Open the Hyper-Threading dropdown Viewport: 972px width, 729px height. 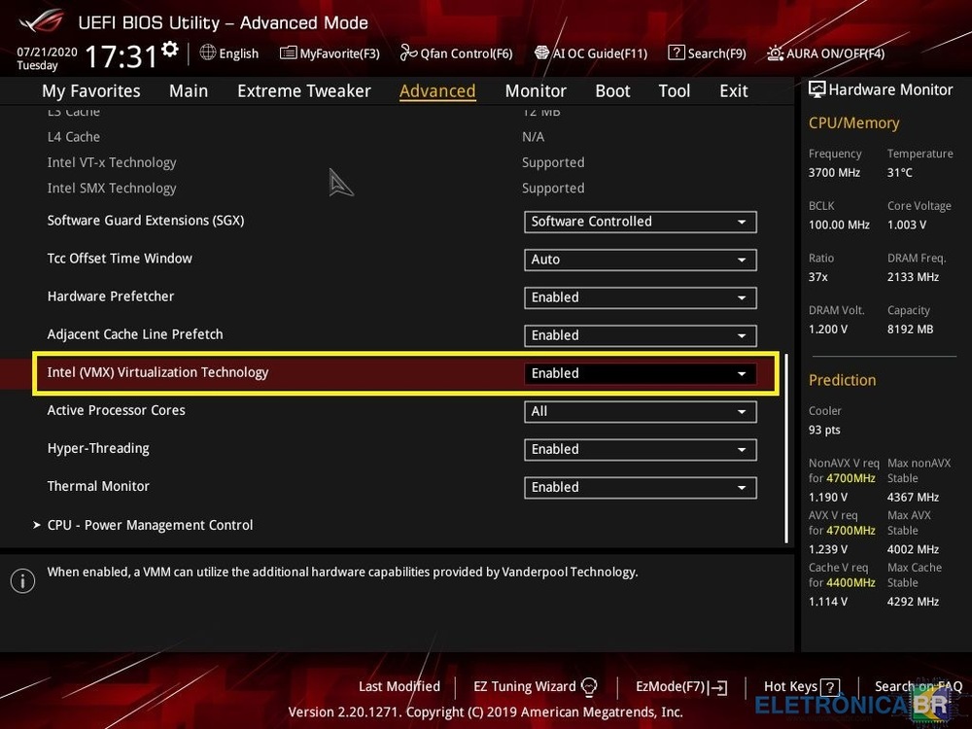pyautogui.click(x=640, y=449)
